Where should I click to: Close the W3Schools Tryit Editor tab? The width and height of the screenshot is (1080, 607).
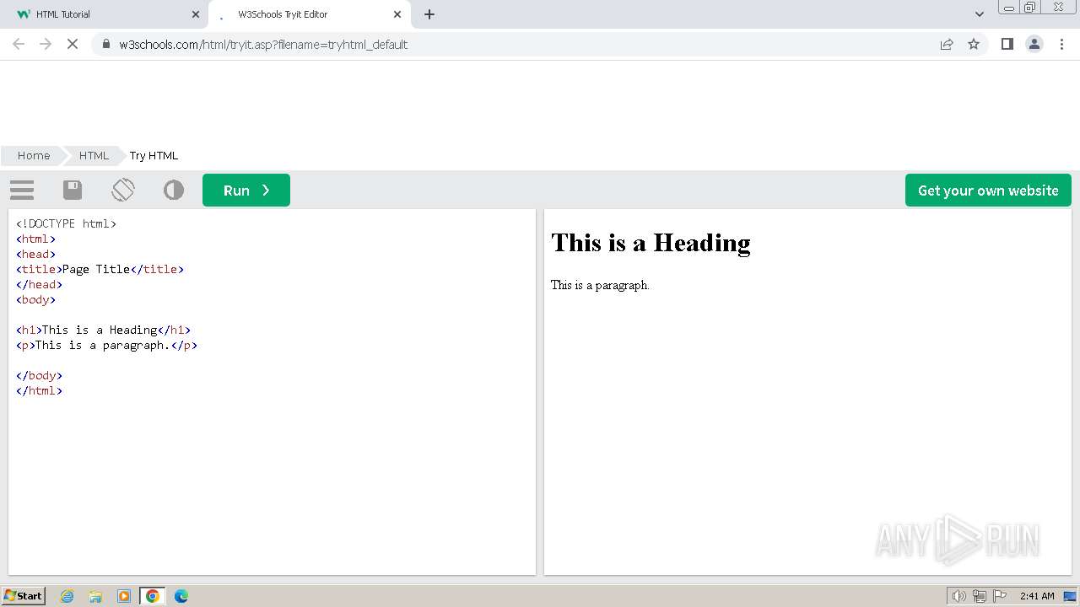[397, 14]
